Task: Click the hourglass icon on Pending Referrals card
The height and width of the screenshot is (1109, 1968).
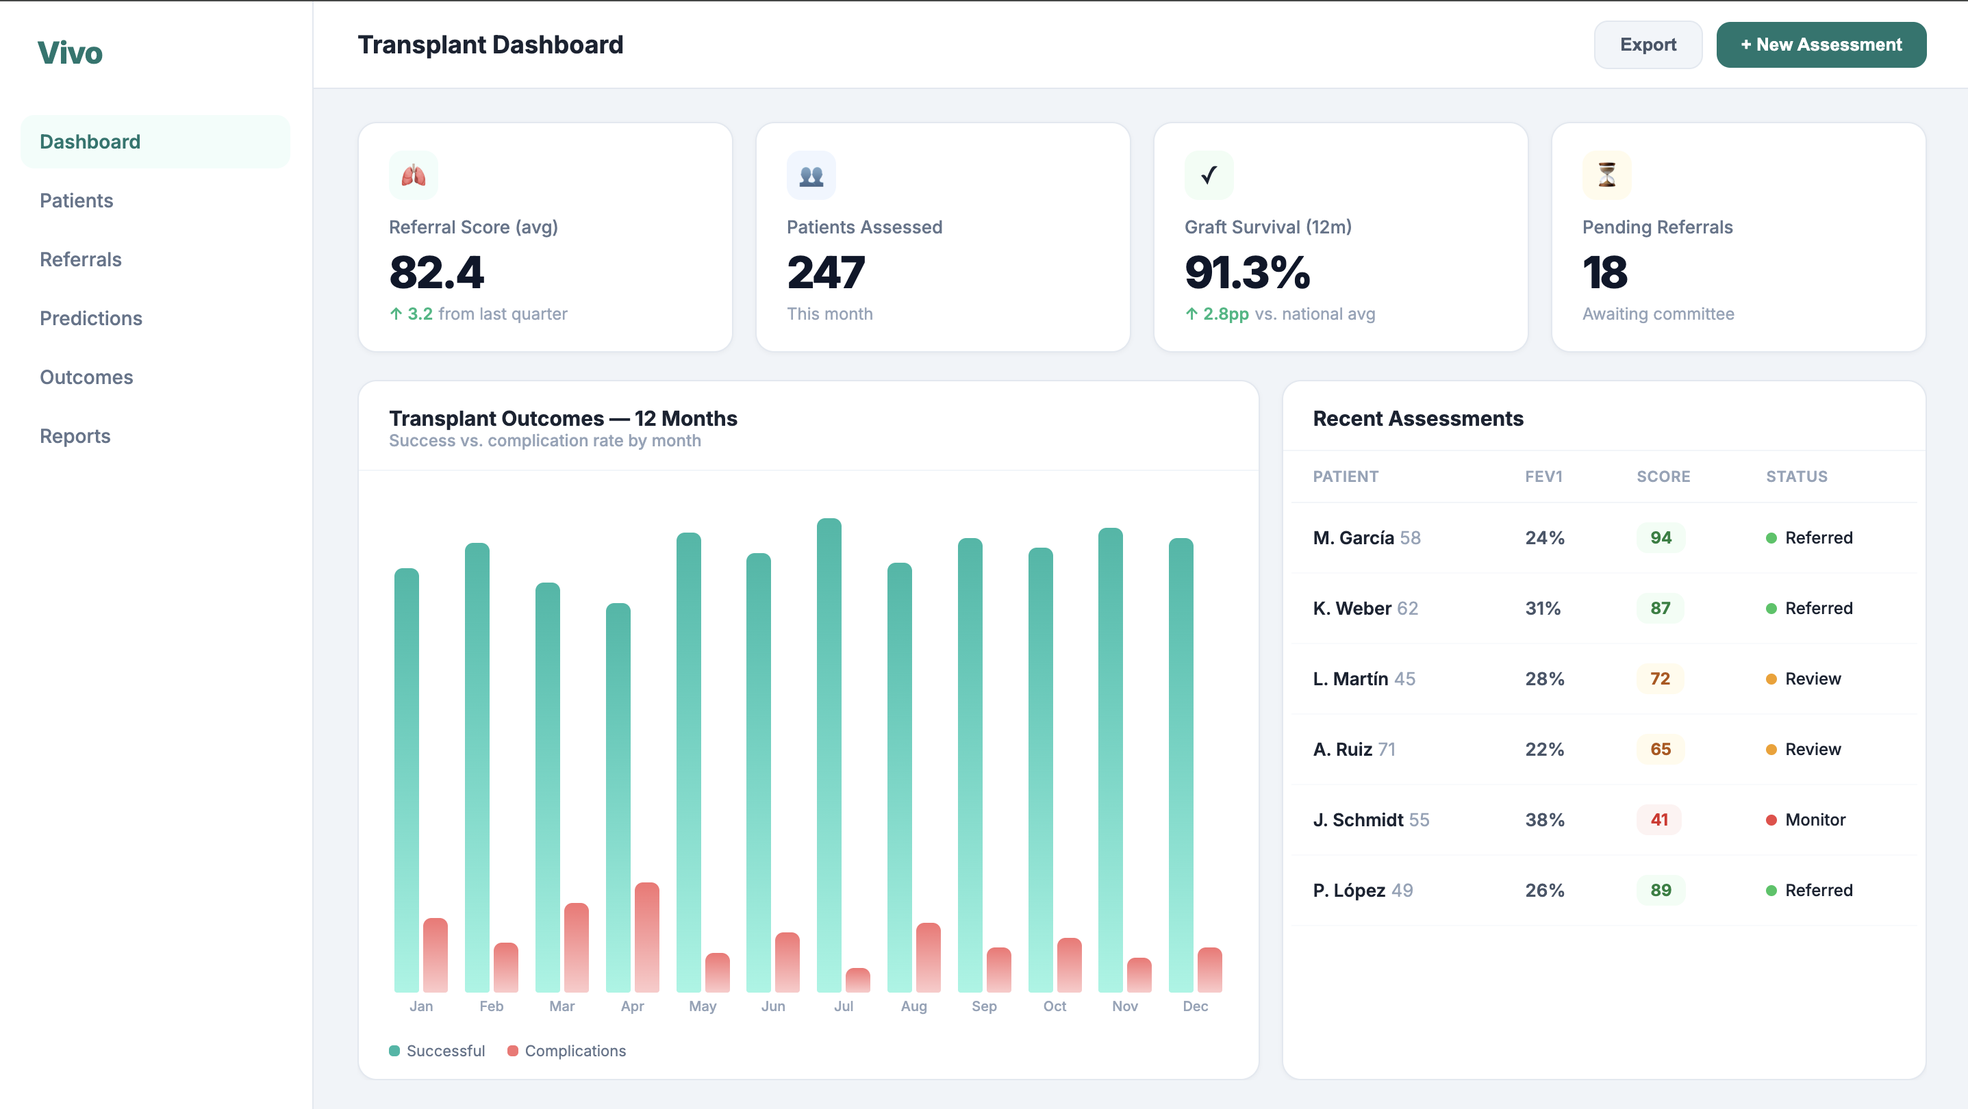Action: coord(1606,176)
